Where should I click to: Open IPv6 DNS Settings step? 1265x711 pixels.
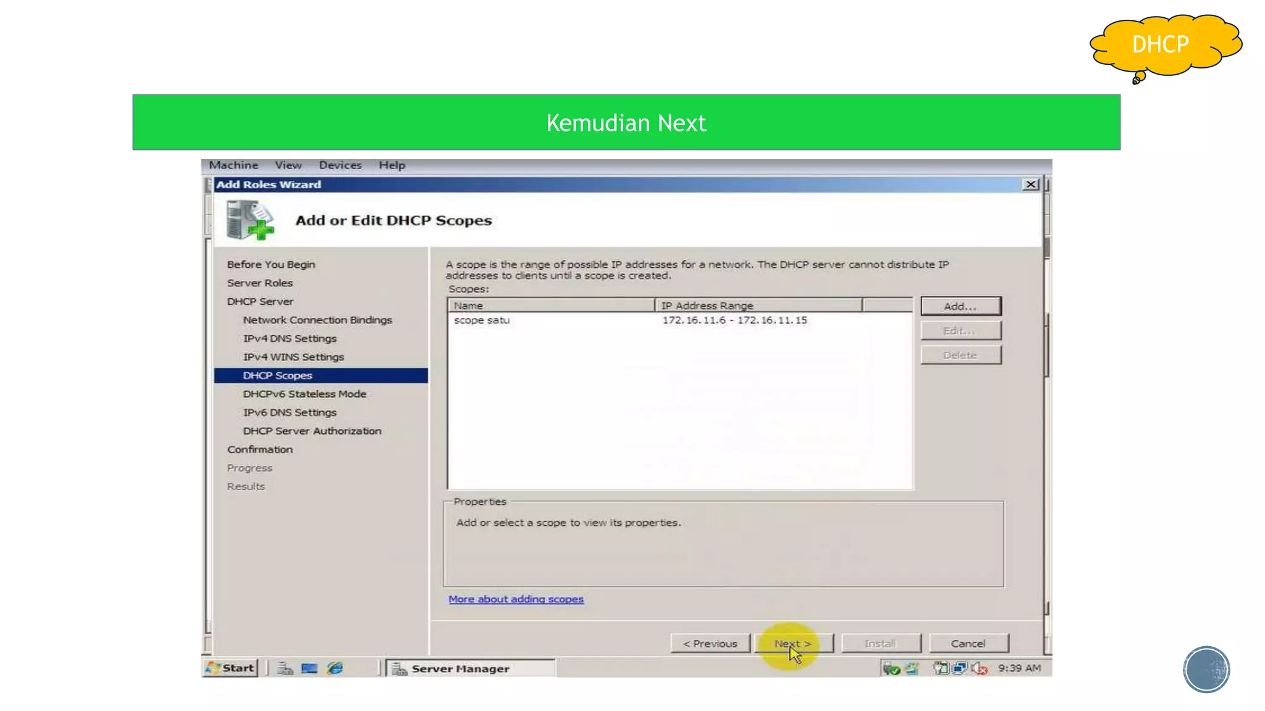[x=290, y=412]
